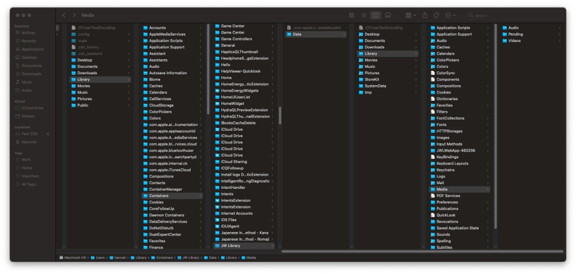Open Applications in the sidebar
The image size is (576, 274).
pos(32,50)
